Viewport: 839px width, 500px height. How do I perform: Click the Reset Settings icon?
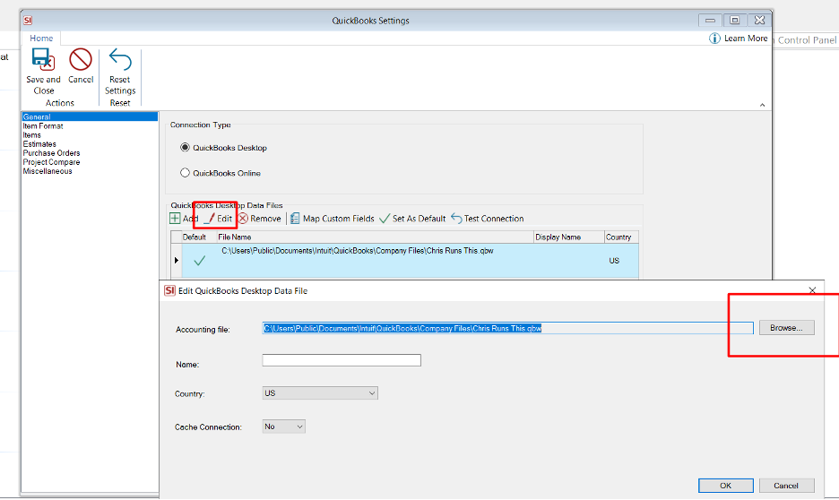(x=120, y=59)
